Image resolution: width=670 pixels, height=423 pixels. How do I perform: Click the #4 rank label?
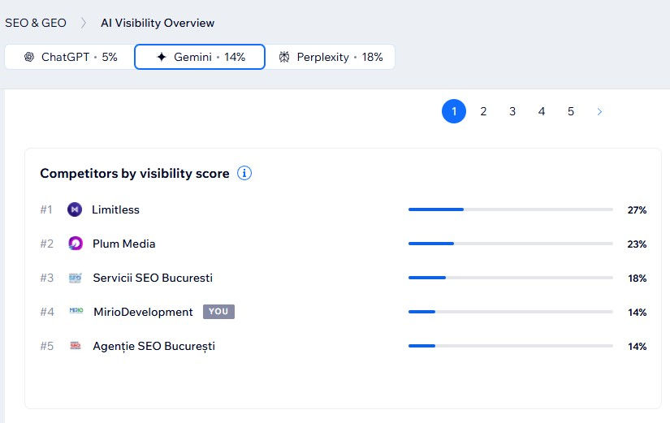(x=47, y=312)
